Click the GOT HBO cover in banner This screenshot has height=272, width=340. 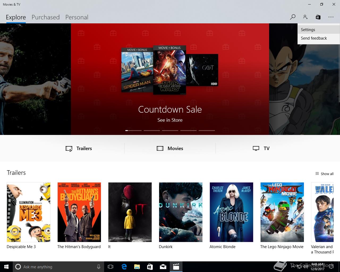point(202,70)
